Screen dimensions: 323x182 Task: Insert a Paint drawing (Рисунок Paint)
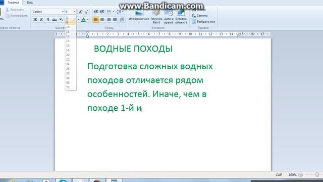pos(156,17)
